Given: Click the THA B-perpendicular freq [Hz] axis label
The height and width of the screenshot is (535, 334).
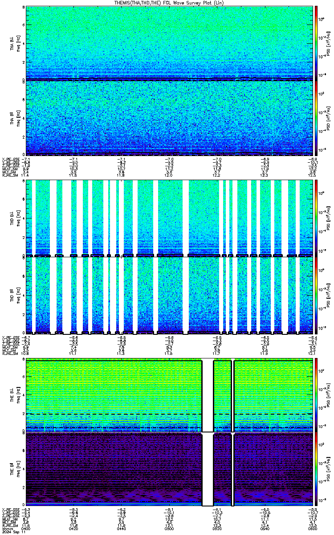Looking at the screenshot, I should 18,43.
